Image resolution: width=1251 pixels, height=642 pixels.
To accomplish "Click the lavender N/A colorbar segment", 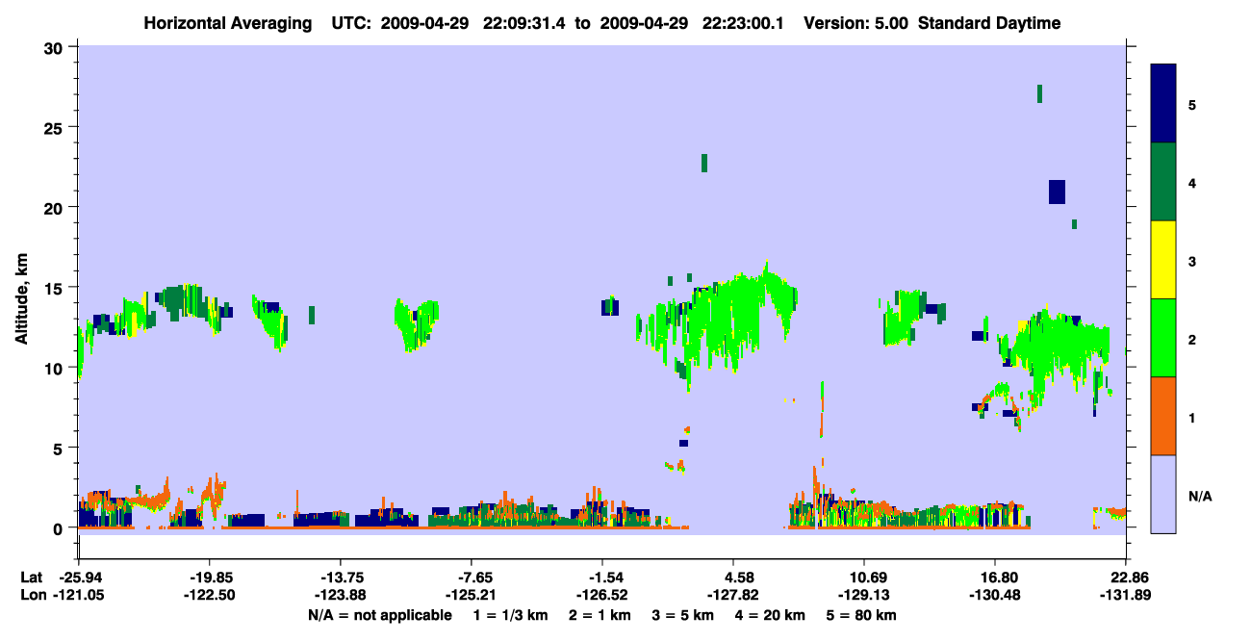I will click(1163, 494).
